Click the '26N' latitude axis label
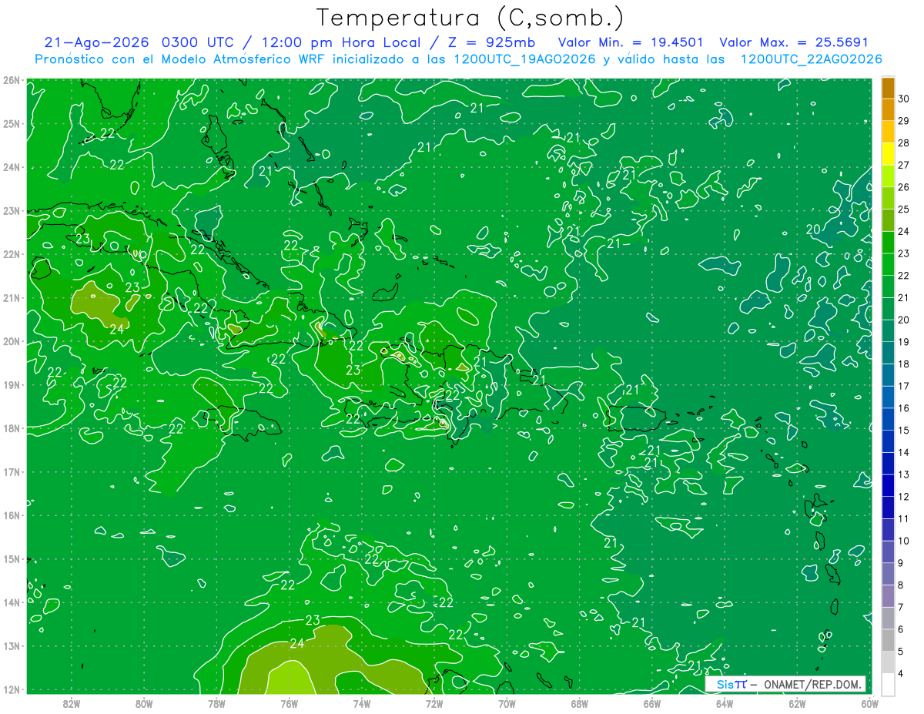 (x=11, y=80)
